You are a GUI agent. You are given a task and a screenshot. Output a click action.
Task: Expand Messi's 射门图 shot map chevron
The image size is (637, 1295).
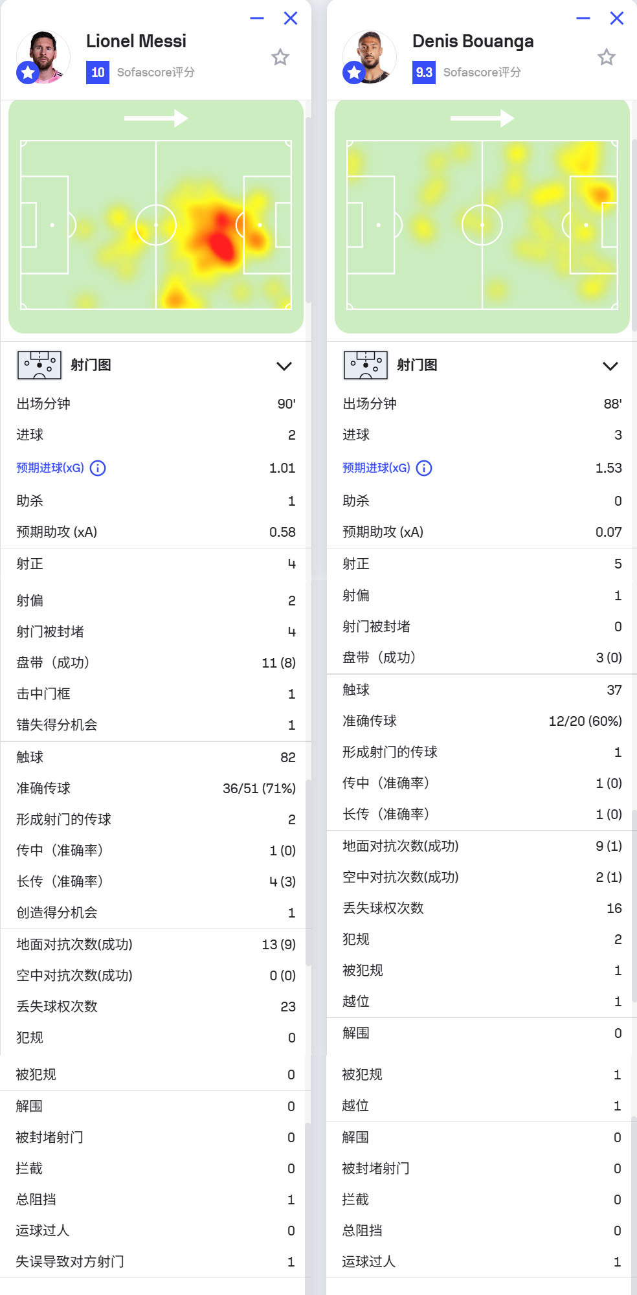[284, 366]
